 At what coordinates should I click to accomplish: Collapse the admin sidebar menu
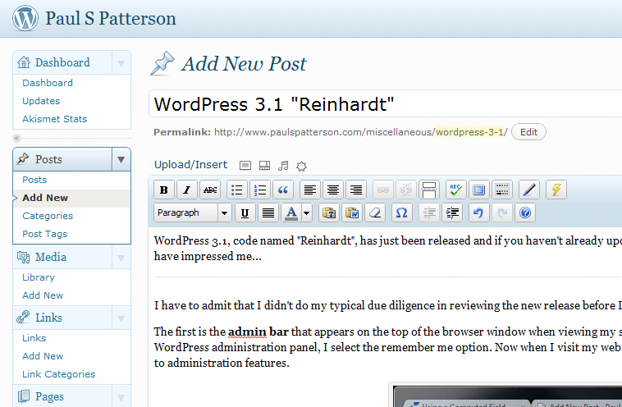click(x=16, y=138)
